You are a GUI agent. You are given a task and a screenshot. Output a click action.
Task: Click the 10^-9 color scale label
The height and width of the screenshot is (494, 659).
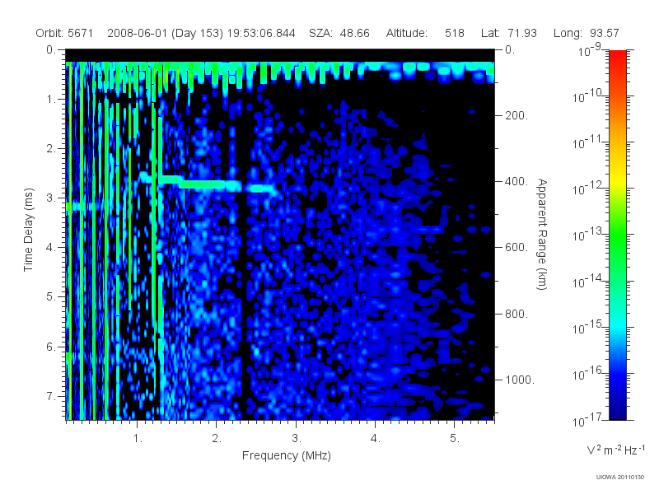pos(590,50)
